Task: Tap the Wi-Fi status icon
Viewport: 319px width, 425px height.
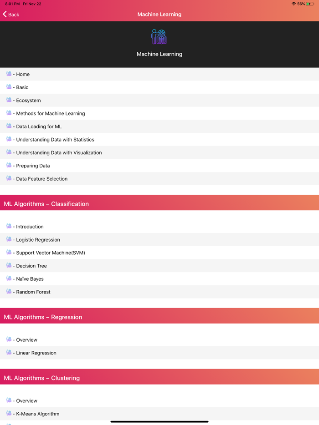Action: [293, 4]
